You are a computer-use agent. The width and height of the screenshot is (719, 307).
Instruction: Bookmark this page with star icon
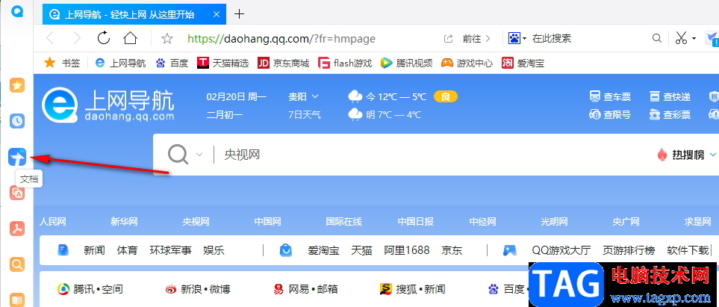pyautogui.click(x=167, y=39)
